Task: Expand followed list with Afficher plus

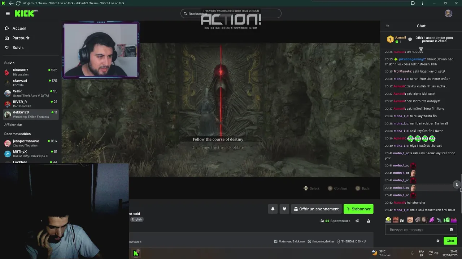Action: [13, 125]
